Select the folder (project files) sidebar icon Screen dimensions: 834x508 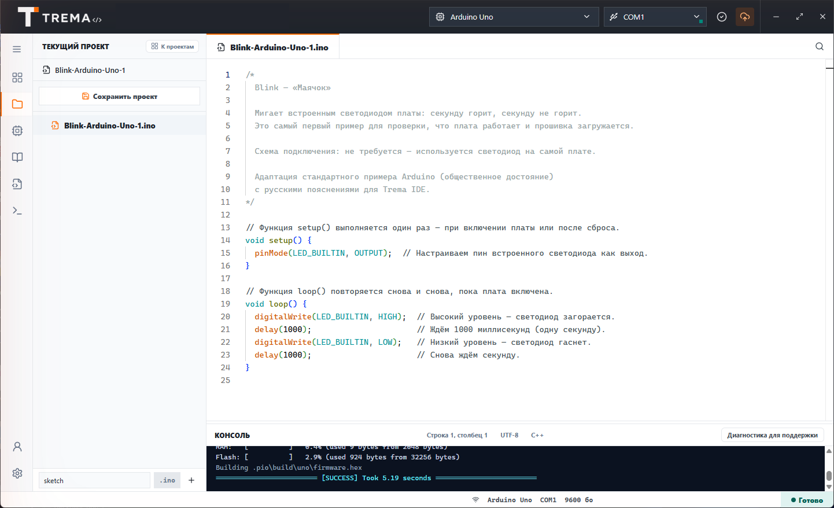coord(17,104)
